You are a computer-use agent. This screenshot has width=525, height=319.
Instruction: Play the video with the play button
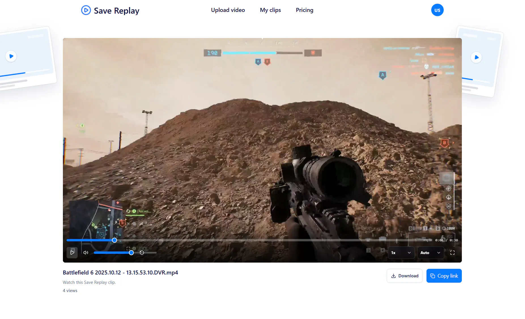coord(72,252)
